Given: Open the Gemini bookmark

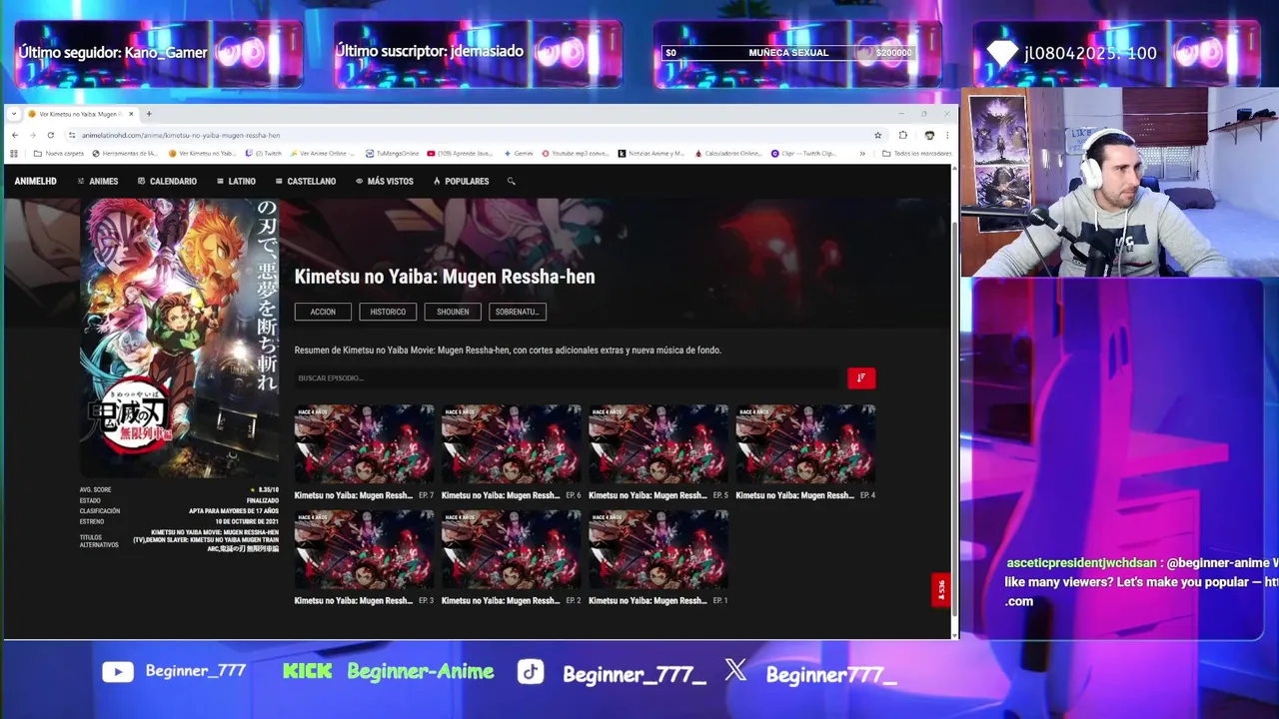Looking at the screenshot, I should (519, 154).
